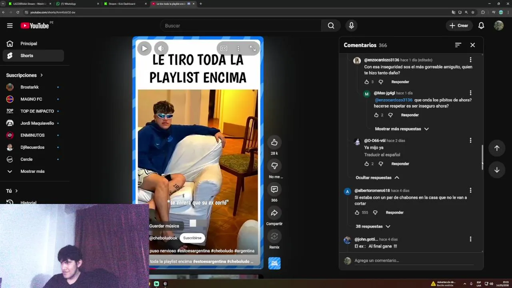Go to the YouTube home logo
This screenshot has width=512, height=288.
tap(35, 26)
